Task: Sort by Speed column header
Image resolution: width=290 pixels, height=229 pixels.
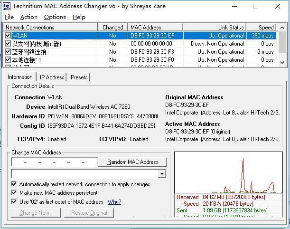Action: coord(261,28)
